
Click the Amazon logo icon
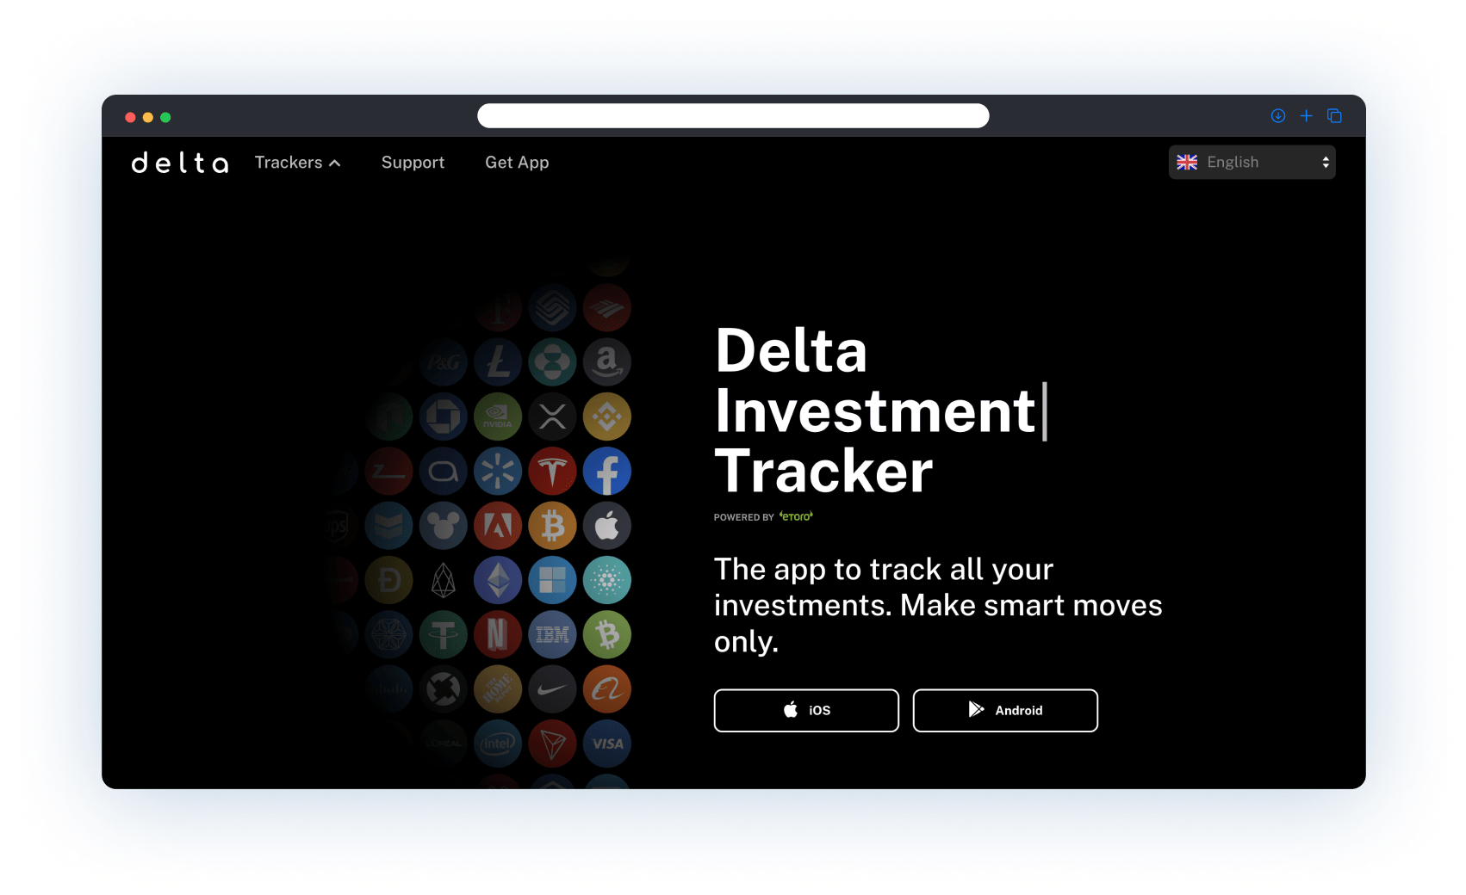(x=607, y=362)
